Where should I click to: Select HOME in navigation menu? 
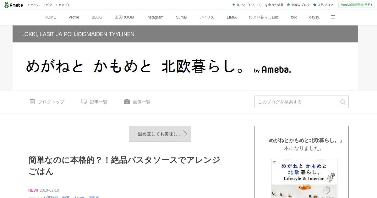coord(50,17)
